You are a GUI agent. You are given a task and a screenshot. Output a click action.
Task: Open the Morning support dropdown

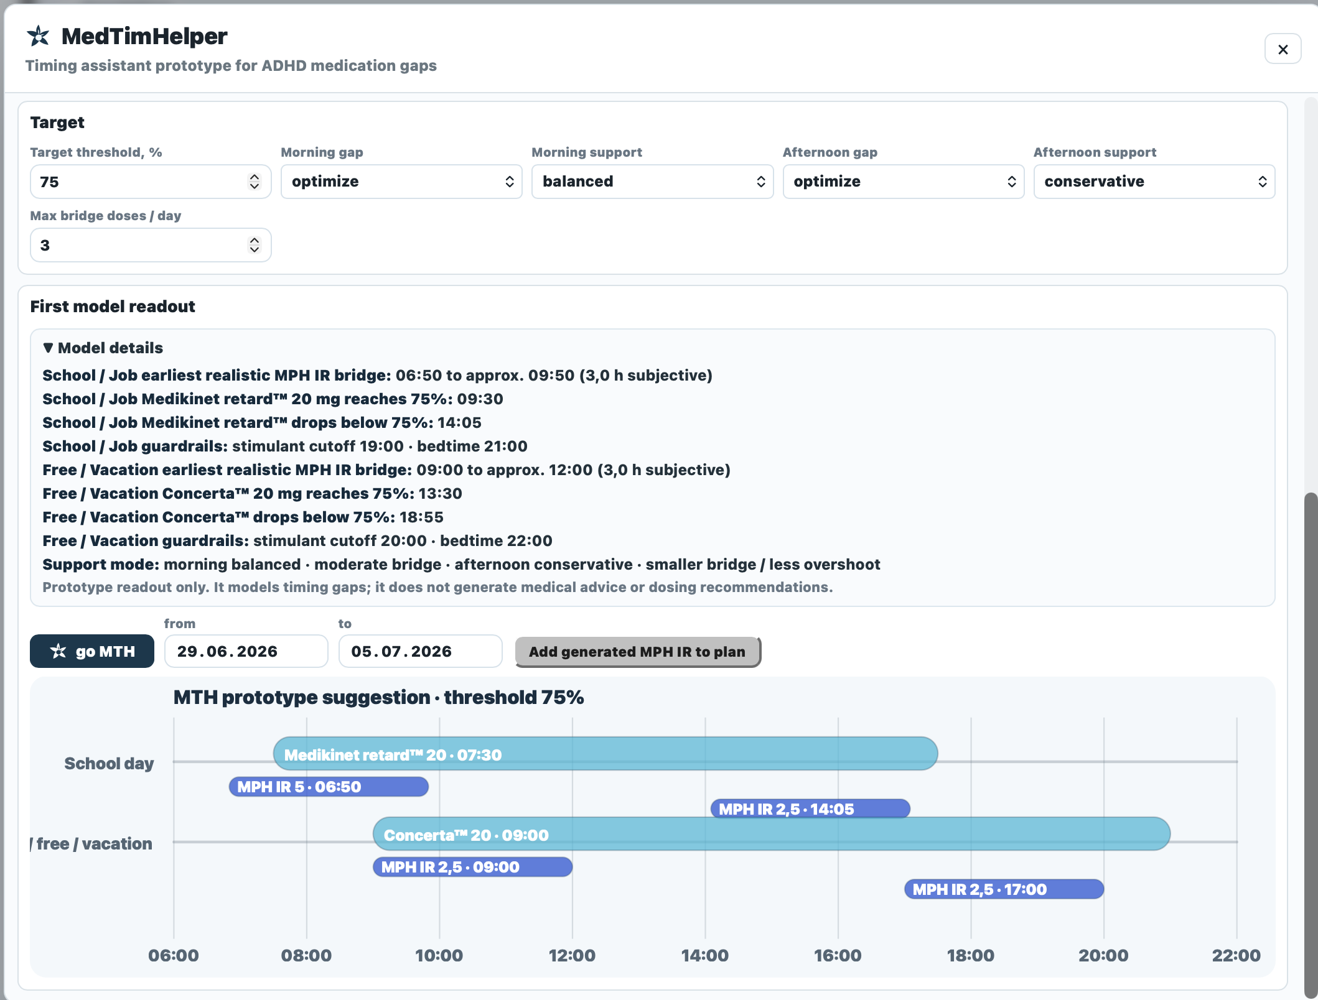652,182
